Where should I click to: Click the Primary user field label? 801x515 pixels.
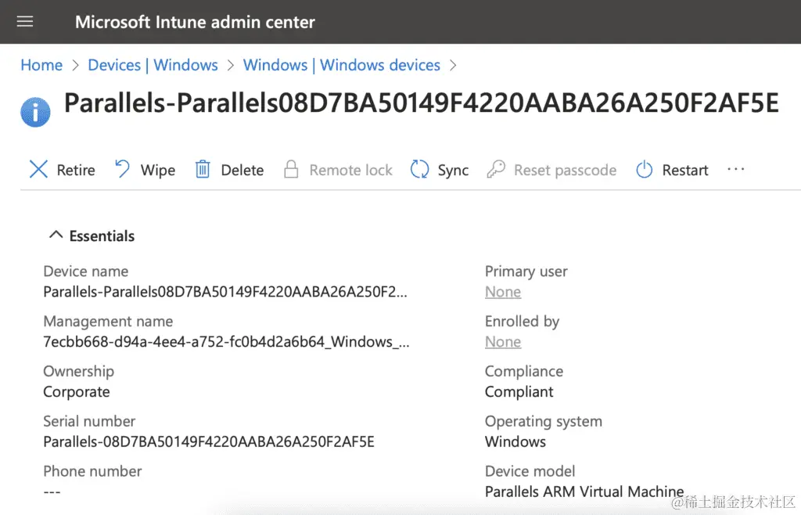[x=526, y=272]
